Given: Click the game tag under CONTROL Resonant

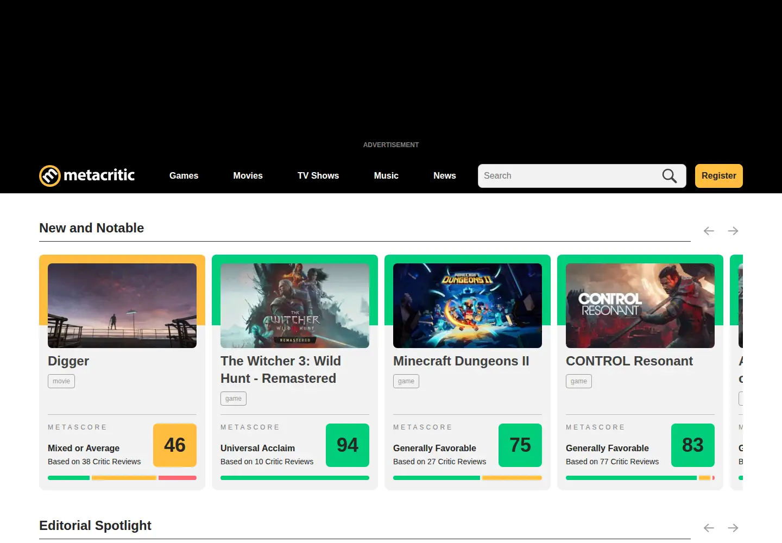Looking at the screenshot, I should (579, 381).
